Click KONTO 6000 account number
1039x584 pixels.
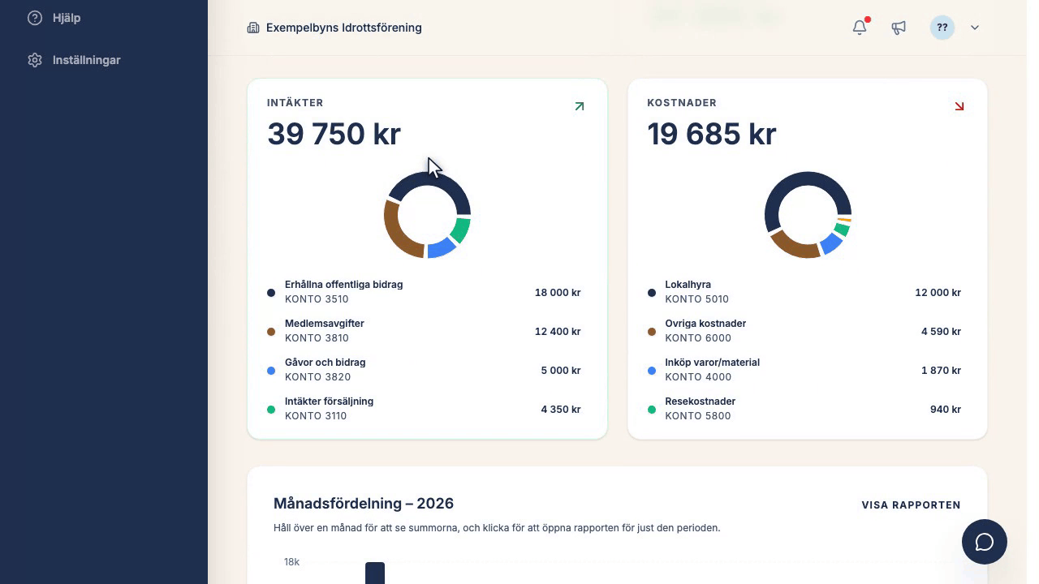pyautogui.click(x=698, y=338)
